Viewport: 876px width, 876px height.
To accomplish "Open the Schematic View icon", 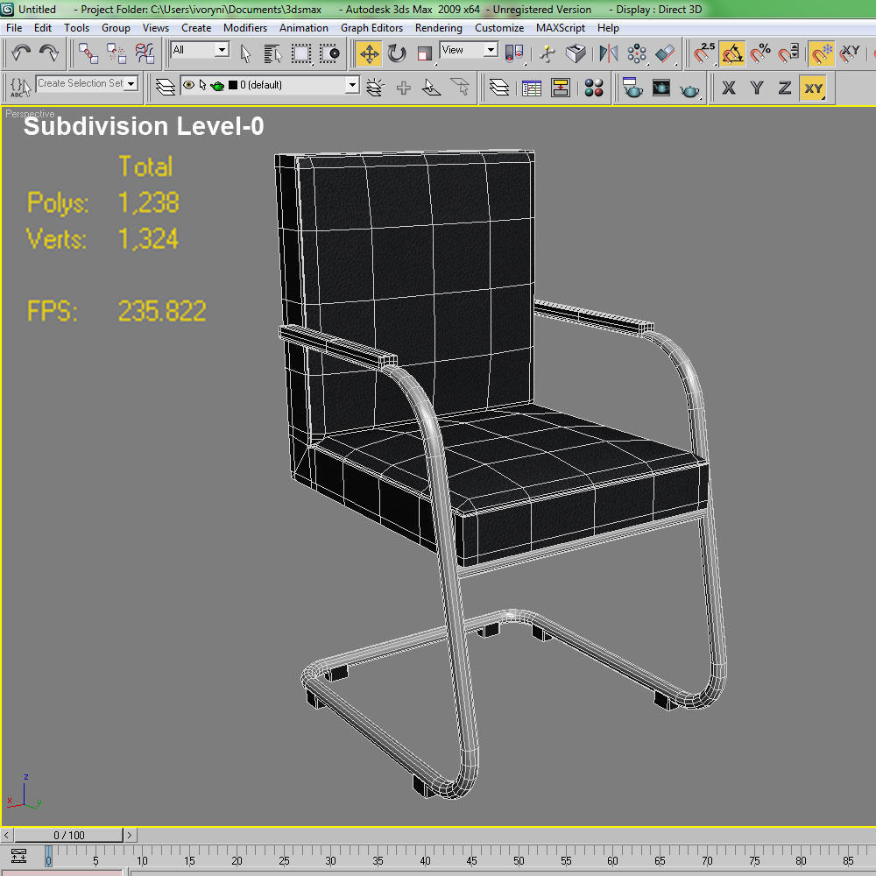I will pyautogui.click(x=561, y=87).
